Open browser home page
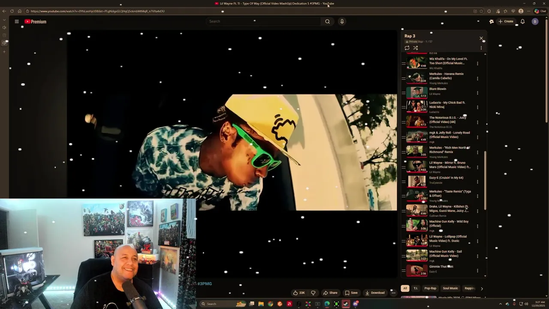This screenshot has width=549, height=309. pyautogui.click(x=19, y=11)
